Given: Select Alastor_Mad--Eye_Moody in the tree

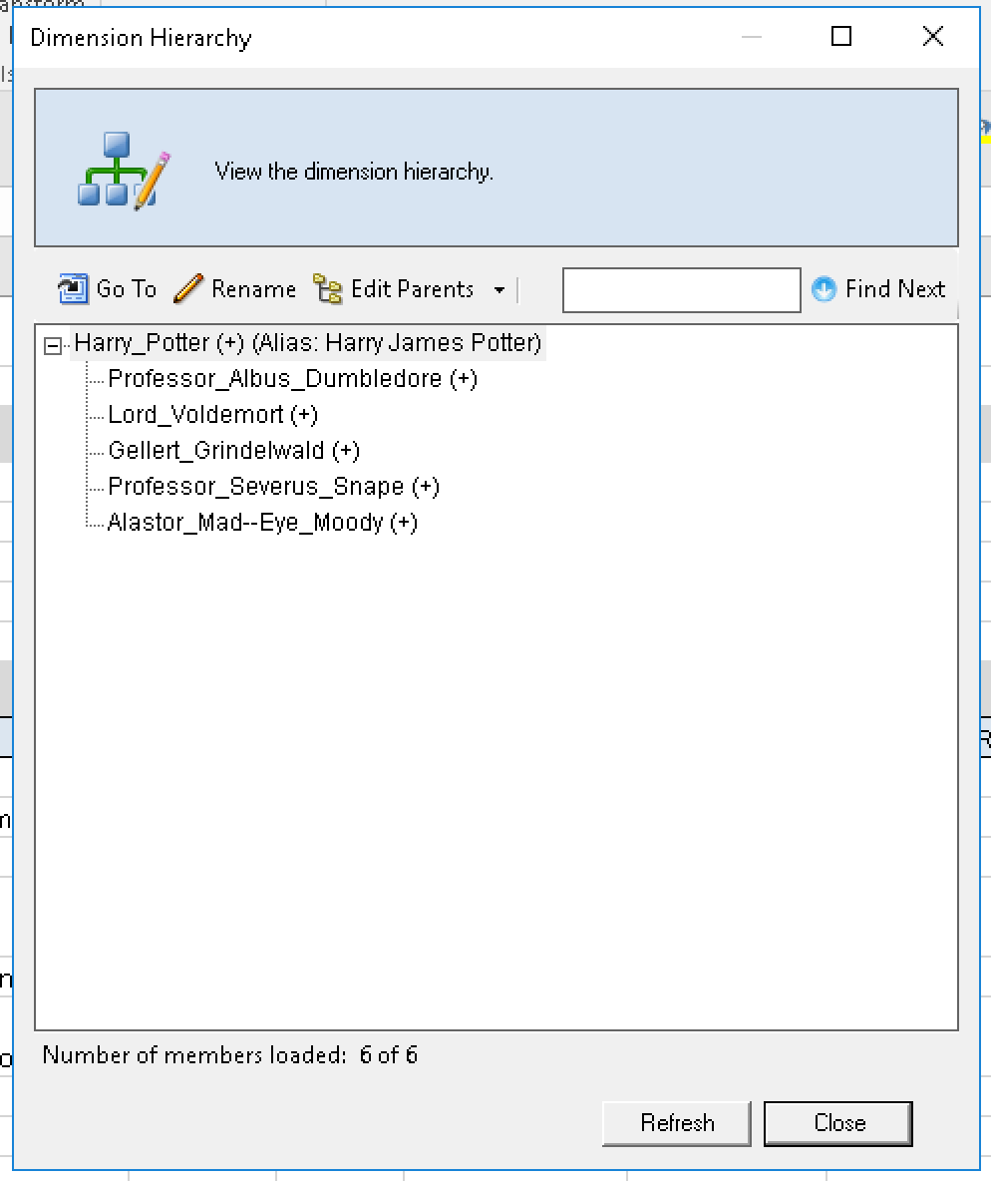Looking at the screenshot, I should click(x=262, y=523).
